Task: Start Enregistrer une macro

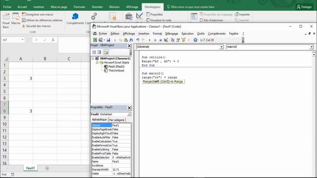Action: 38,14
